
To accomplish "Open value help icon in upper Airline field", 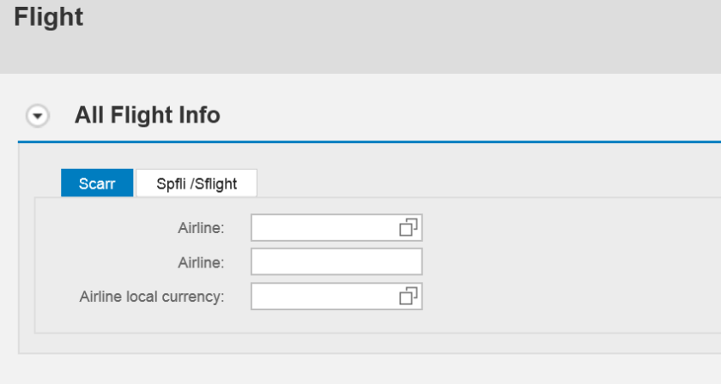I will (408, 227).
